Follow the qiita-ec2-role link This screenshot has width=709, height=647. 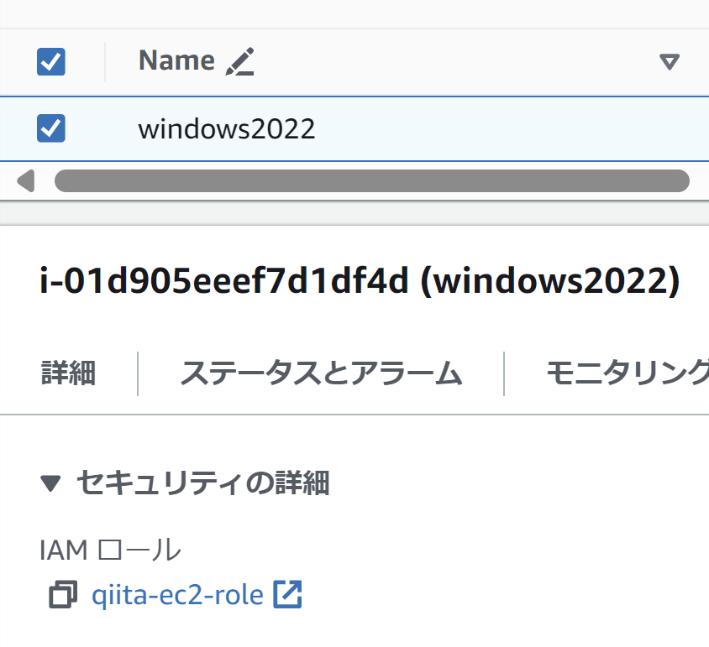point(178,594)
